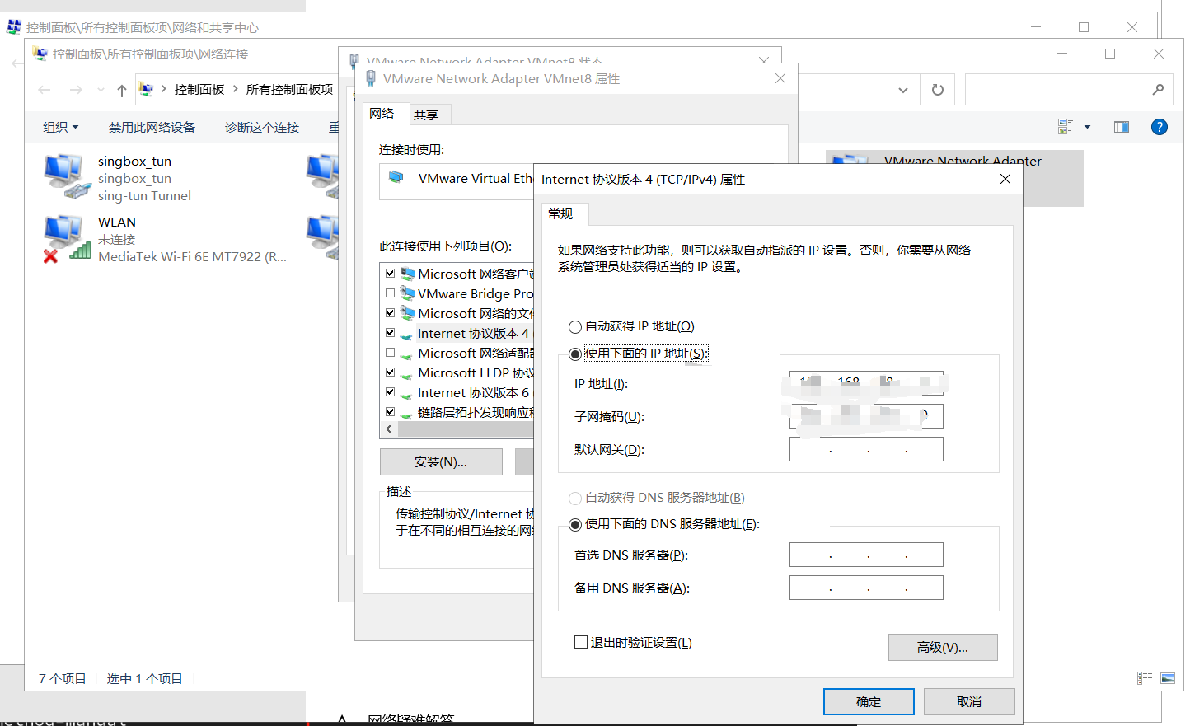Click 禁用此网络设备 toolbar command
1190x726 pixels.
tap(152, 127)
